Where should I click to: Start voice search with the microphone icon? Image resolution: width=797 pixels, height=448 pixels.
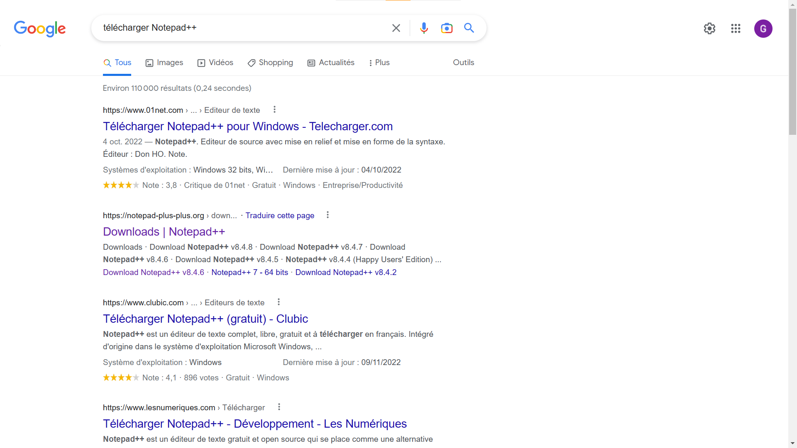tap(424, 28)
